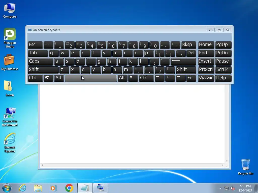Image resolution: width=258 pixels, height=193 pixels.
Task: Launch Internet Explorer from taskbar
Action: [22, 188]
